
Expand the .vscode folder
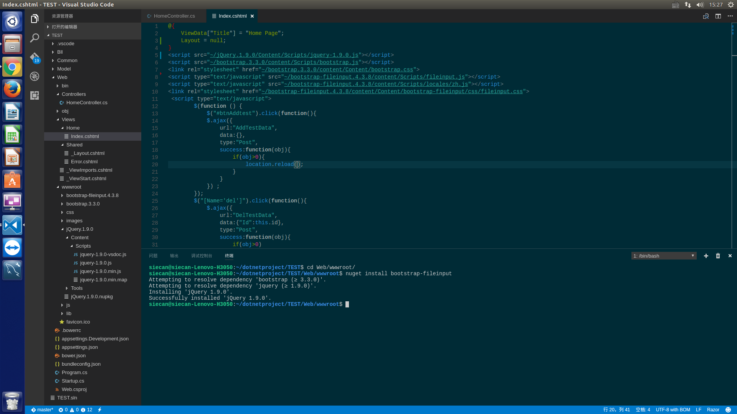[x=93, y=44]
